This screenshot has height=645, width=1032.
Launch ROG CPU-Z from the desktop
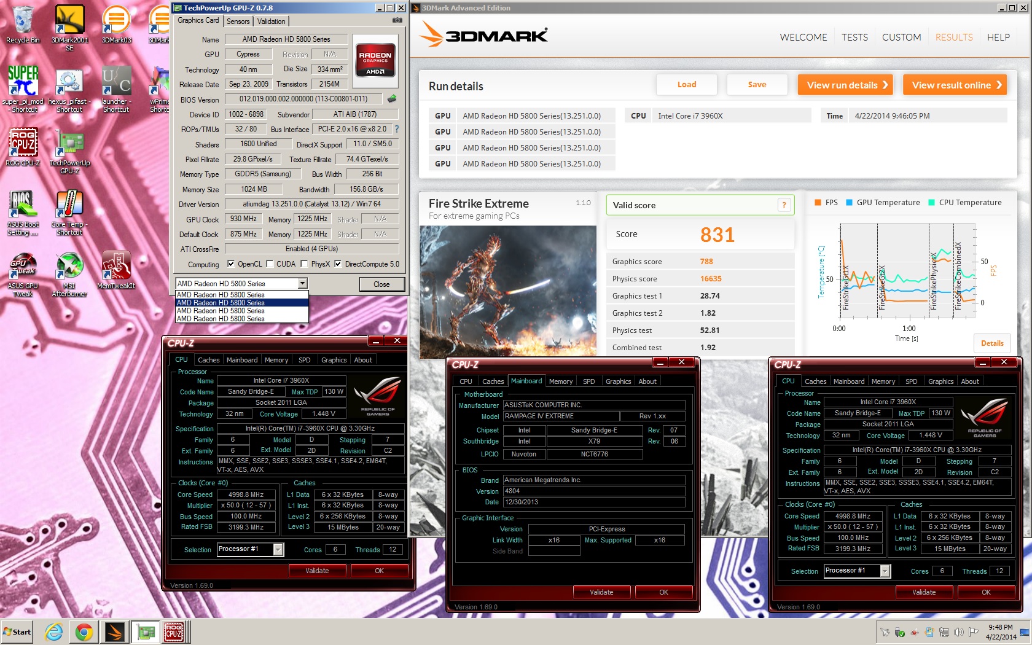point(23,147)
